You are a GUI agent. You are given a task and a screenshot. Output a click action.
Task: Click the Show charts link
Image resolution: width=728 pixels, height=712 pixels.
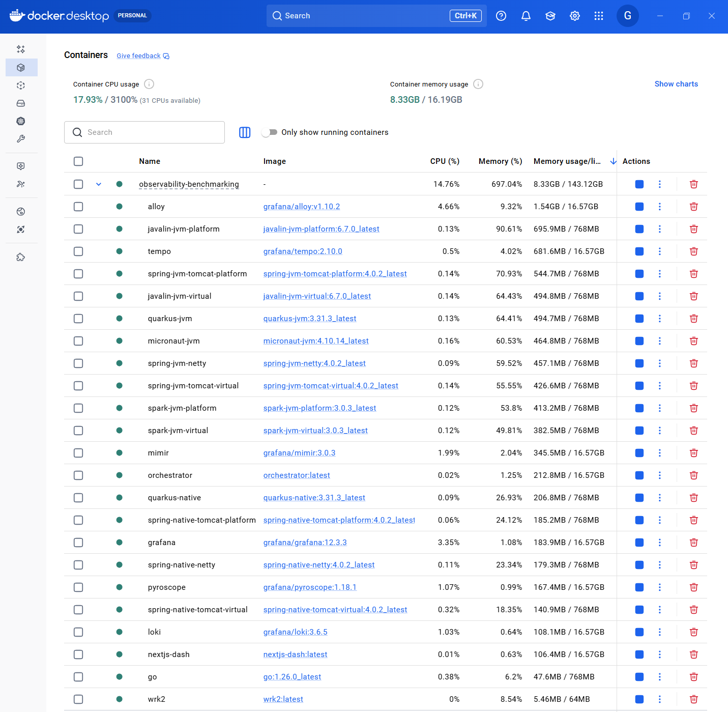click(676, 83)
